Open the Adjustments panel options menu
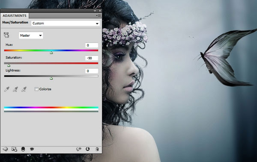The image size is (257, 162). coord(99,15)
